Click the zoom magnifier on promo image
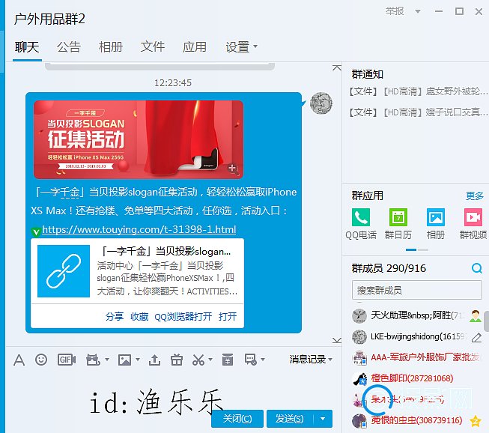 pyautogui.click(x=233, y=169)
